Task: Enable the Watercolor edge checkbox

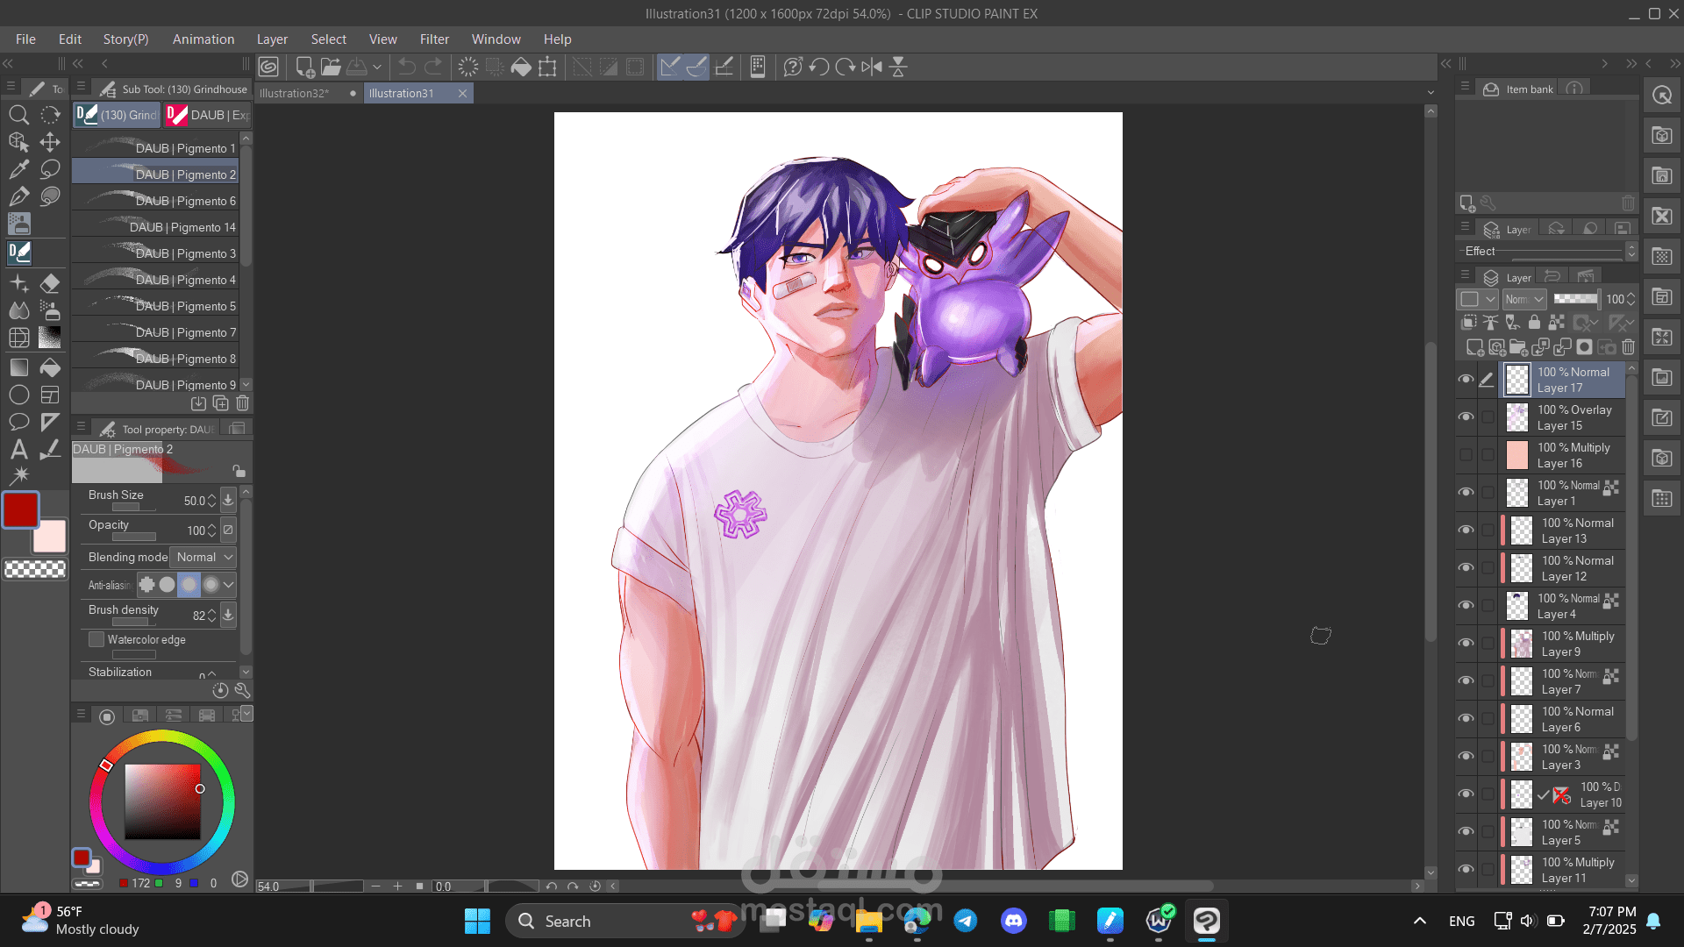Action: click(x=96, y=639)
